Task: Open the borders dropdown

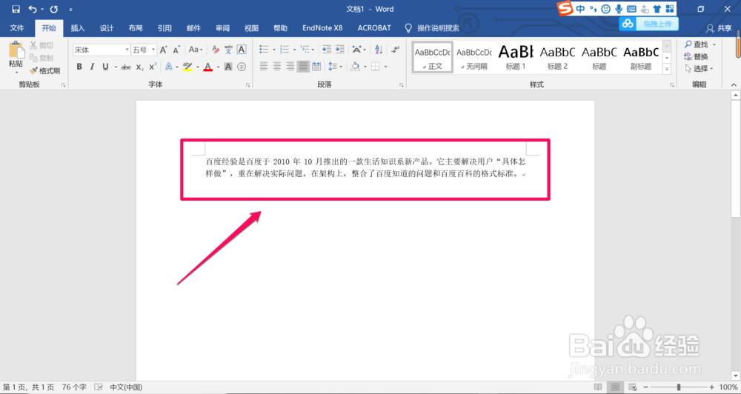Action: point(385,67)
